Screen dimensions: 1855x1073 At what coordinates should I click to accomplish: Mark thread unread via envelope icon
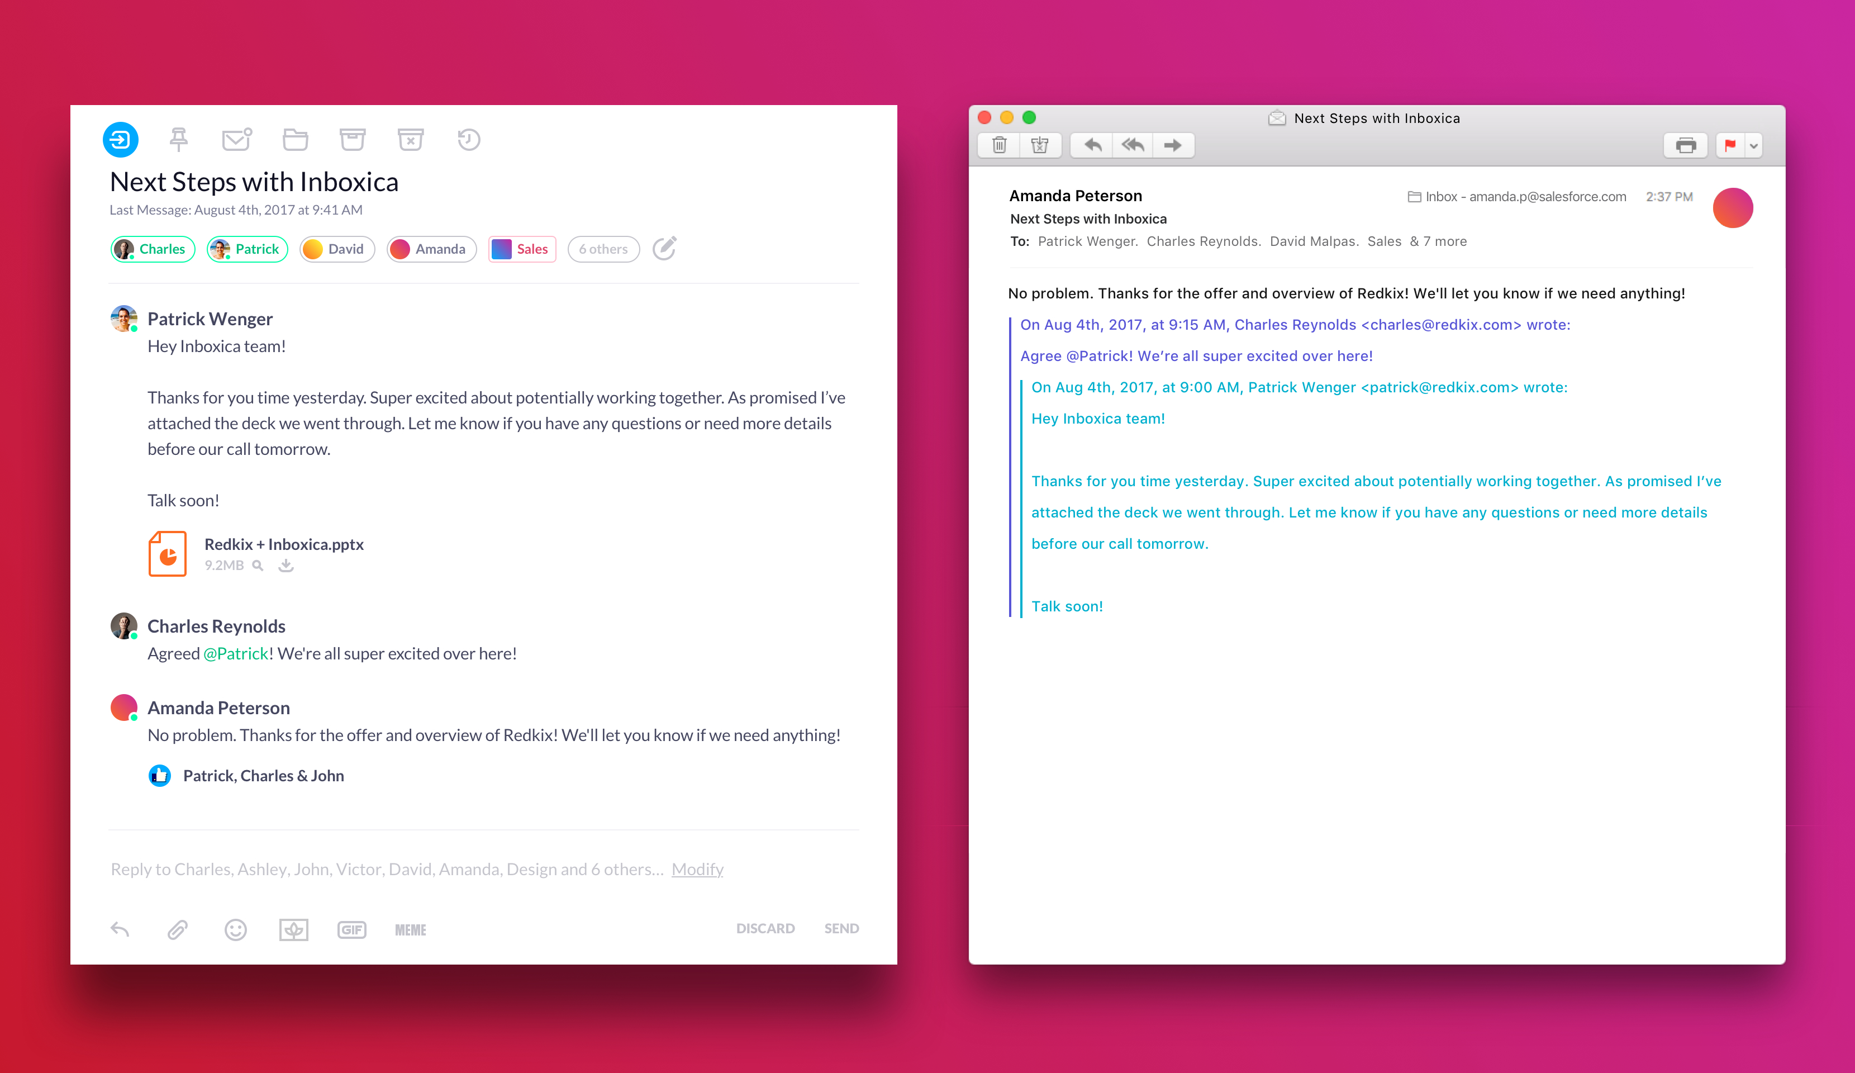click(x=237, y=139)
